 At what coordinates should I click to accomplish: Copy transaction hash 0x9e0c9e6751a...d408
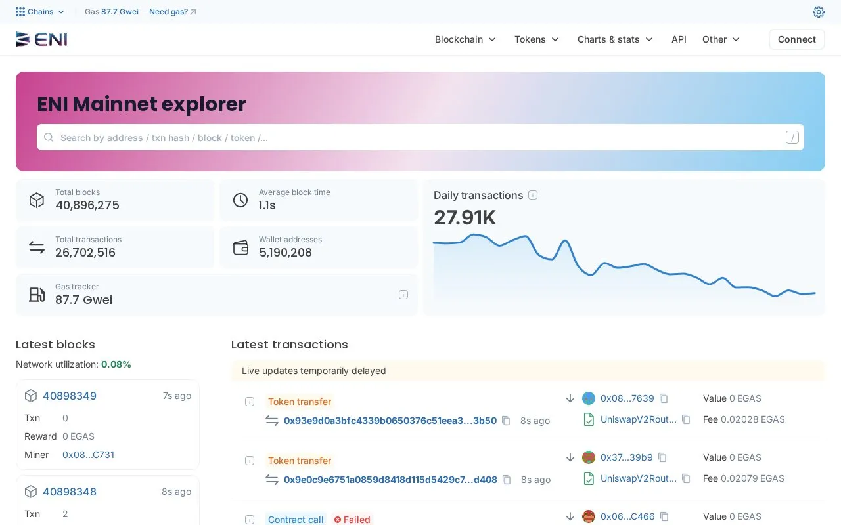507,480
